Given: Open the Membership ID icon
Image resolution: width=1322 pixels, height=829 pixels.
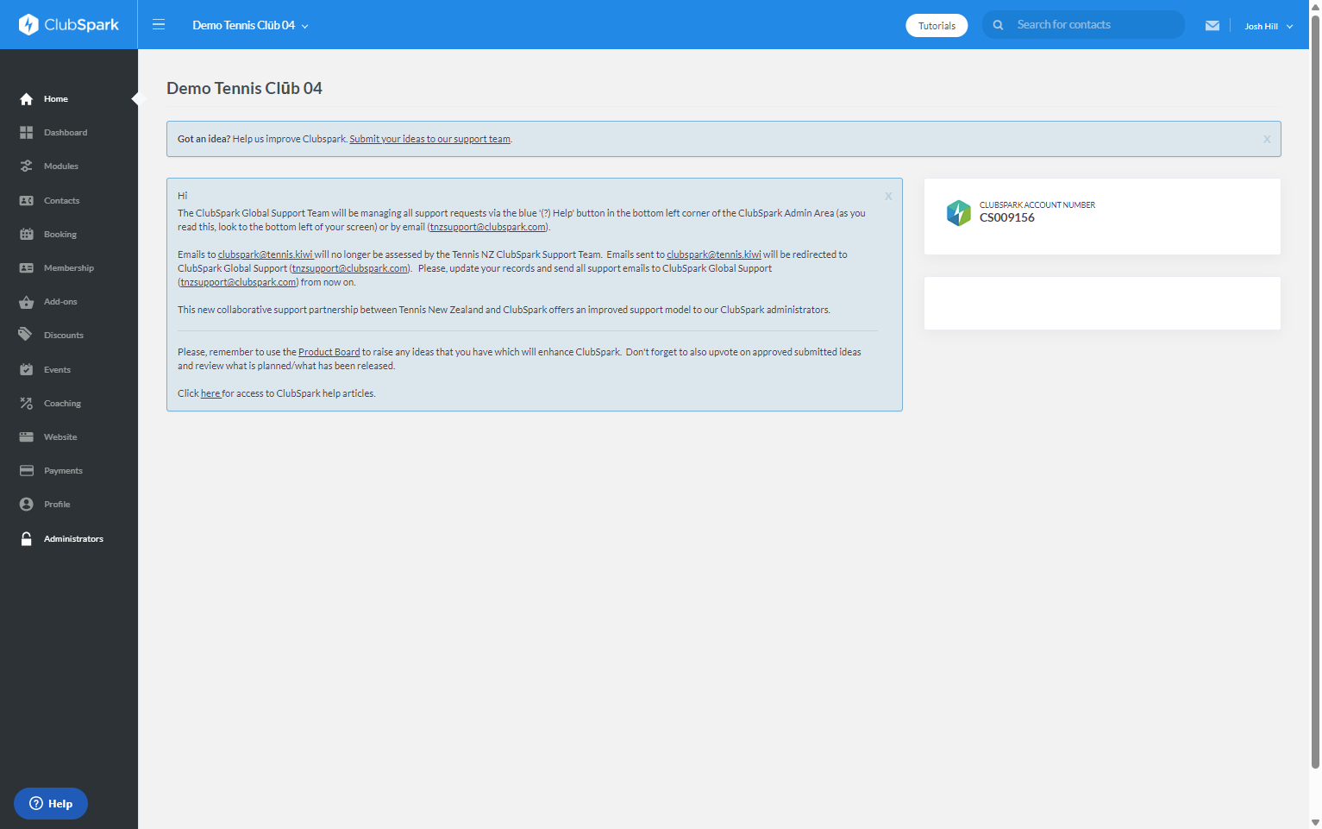Looking at the screenshot, I should 27,268.
